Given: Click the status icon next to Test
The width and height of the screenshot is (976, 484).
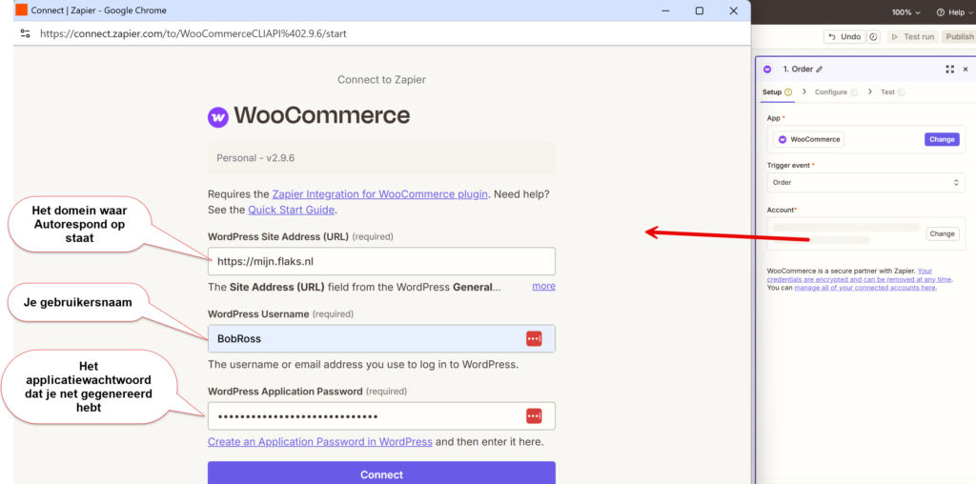Looking at the screenshot, I should [901, 92].
